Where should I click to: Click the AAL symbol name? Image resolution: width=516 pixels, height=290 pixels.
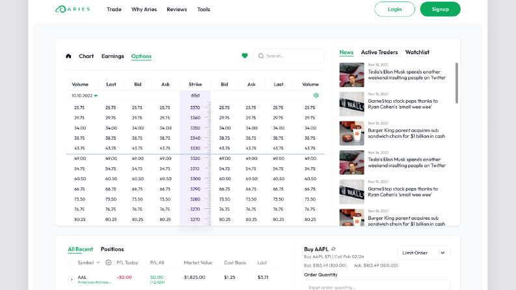pos(82,277)
